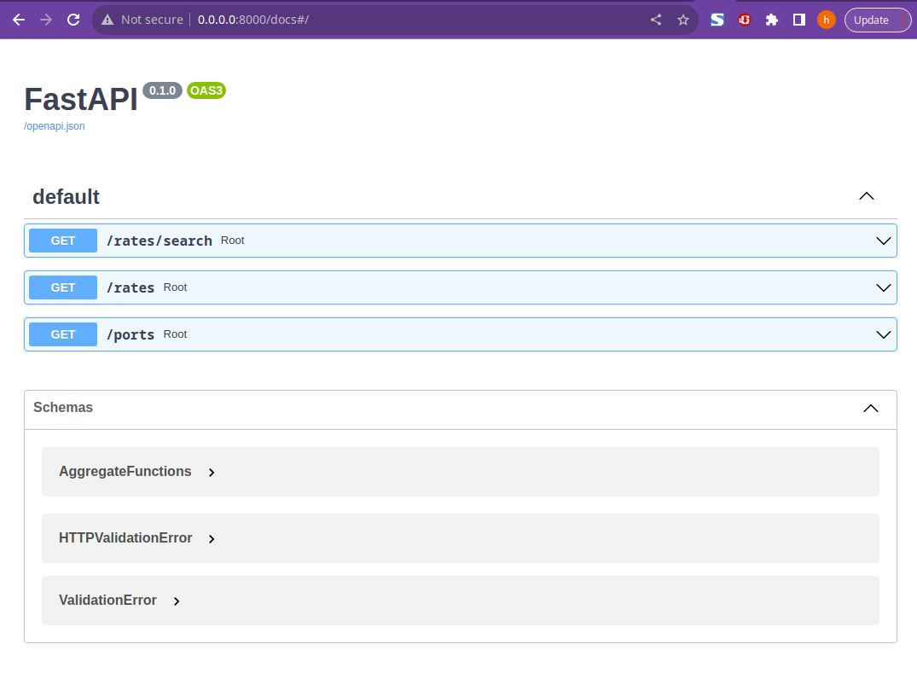Click the browser forward arrow
The width and height of the screenshot is (917, 685).
[45, 20]
